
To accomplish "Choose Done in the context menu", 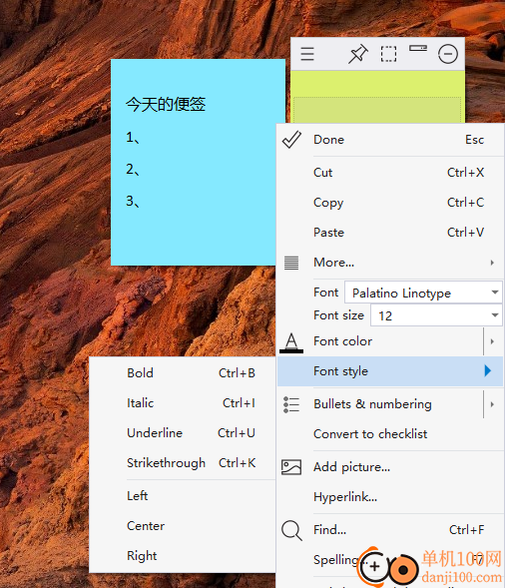I will (x=390, y=140).
